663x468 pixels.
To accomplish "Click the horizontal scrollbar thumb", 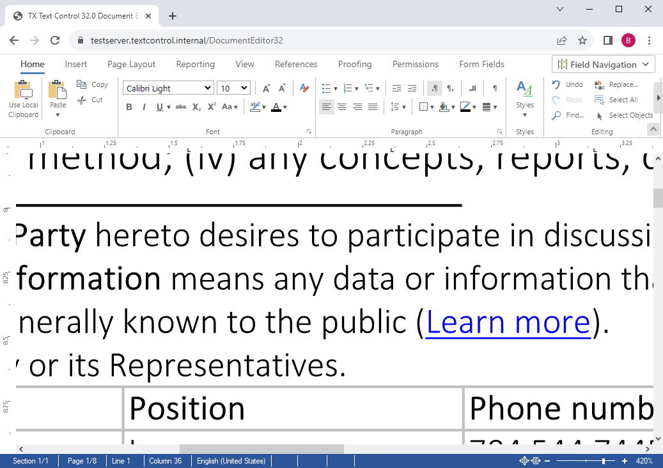I will [x=261, y=449].
